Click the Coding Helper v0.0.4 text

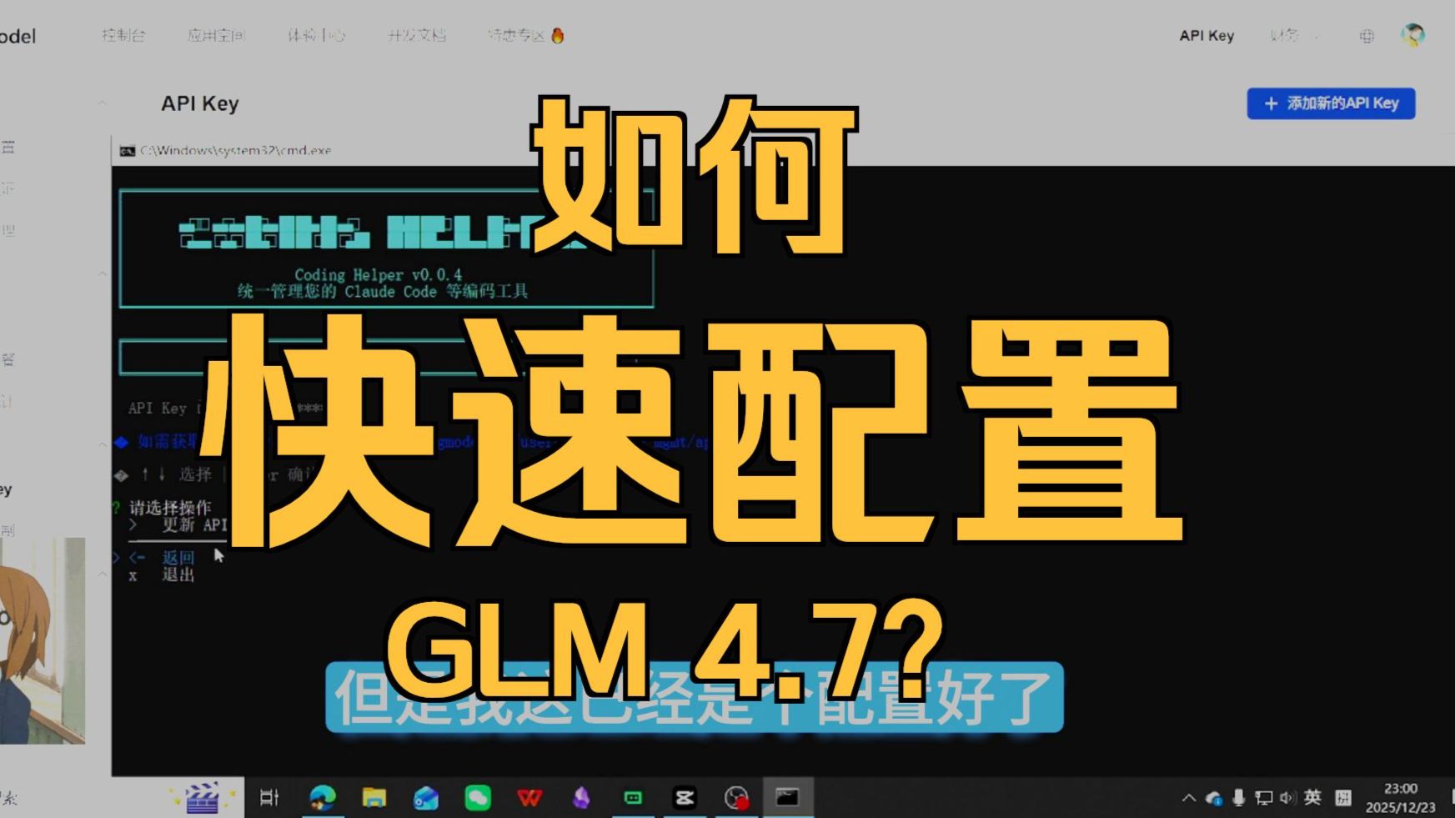click(378, 274)
